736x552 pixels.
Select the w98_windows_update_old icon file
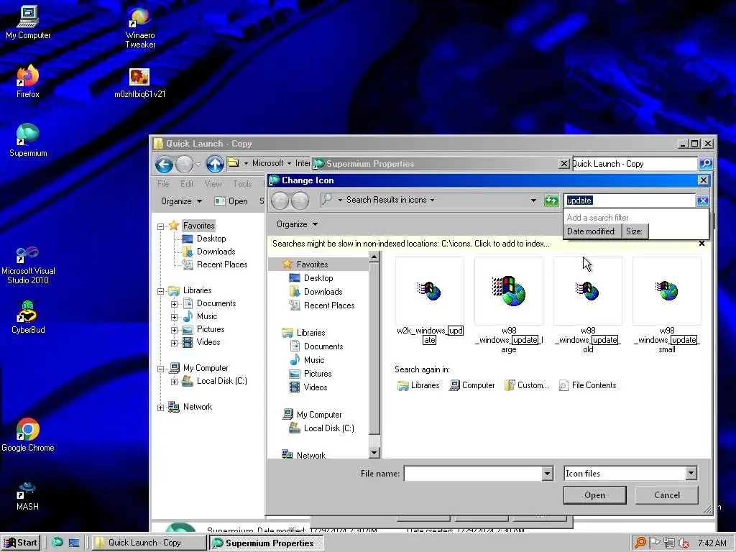click(x=588, y=305)
